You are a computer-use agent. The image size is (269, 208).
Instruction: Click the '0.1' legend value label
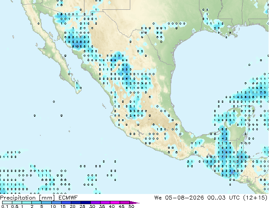click(x=5, y=206)
